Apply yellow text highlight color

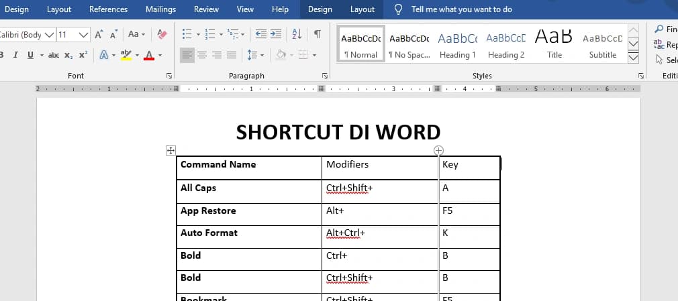pos(126,55)
